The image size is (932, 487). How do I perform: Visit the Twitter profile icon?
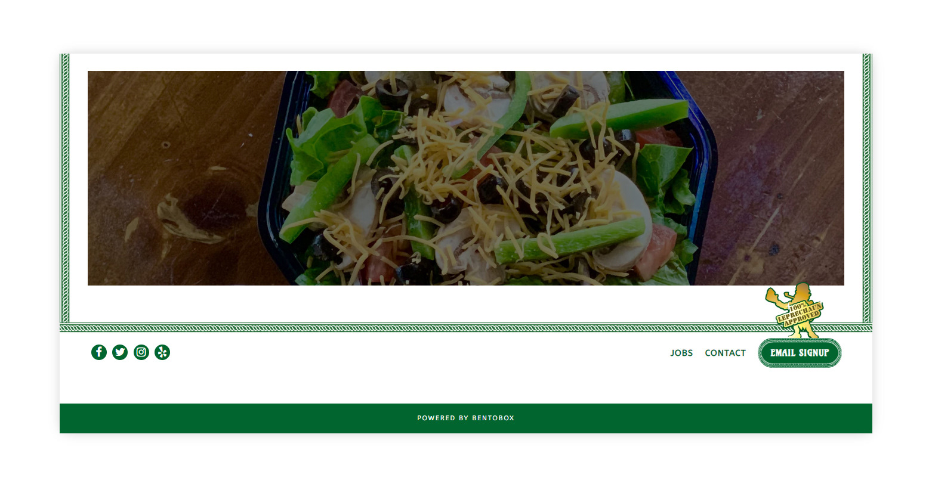(120, 352)
